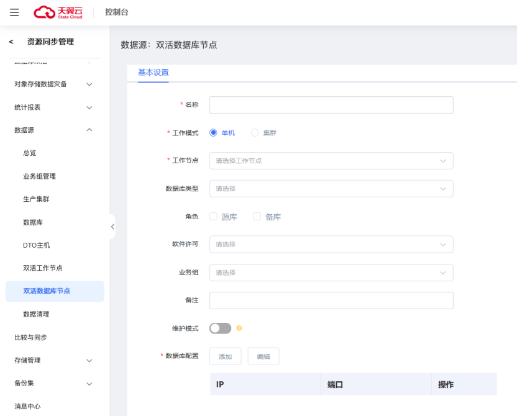This screenshot has width=517, height=416.
Task: Open the 数据库类型 dropdown
Action: pos(331,189)
